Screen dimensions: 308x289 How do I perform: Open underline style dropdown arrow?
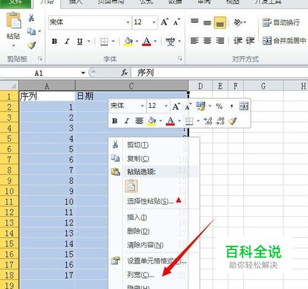click(89, 41)
